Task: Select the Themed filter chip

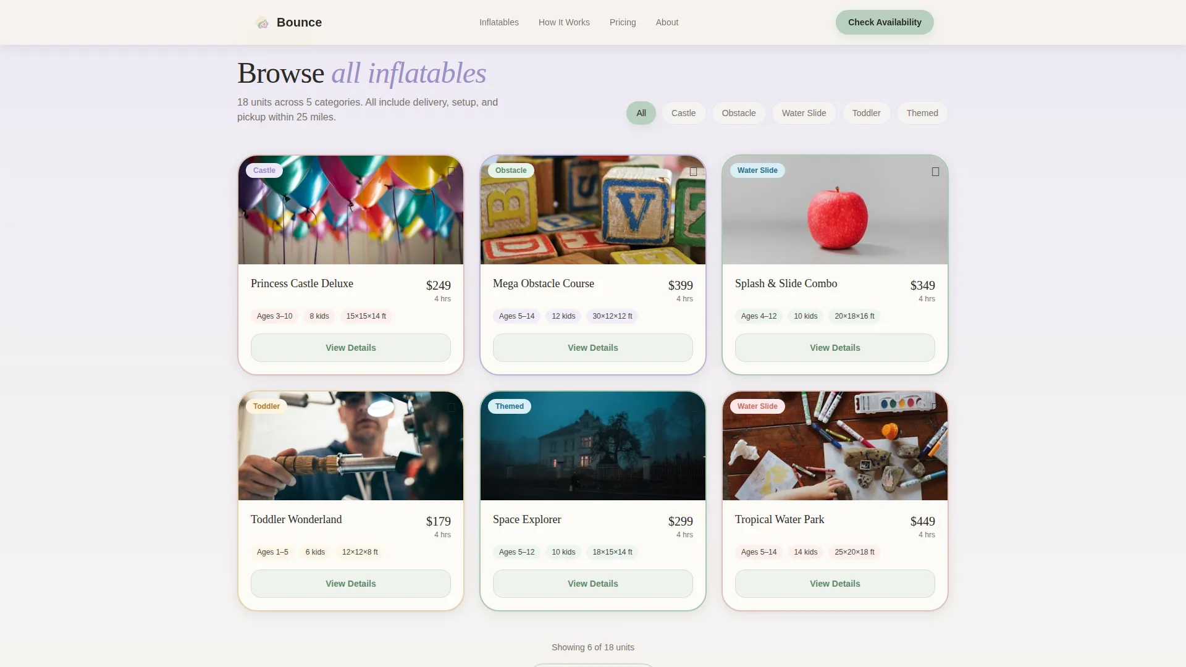Action: coord(922,113)
